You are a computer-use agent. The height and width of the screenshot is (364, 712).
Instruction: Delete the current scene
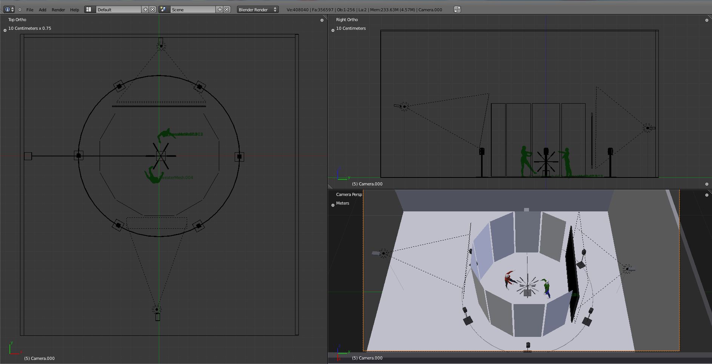[227, 9]
